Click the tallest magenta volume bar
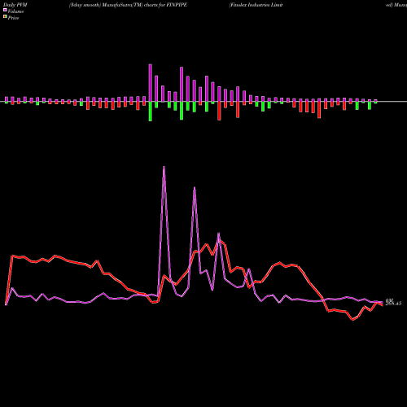 pos(151,83)
